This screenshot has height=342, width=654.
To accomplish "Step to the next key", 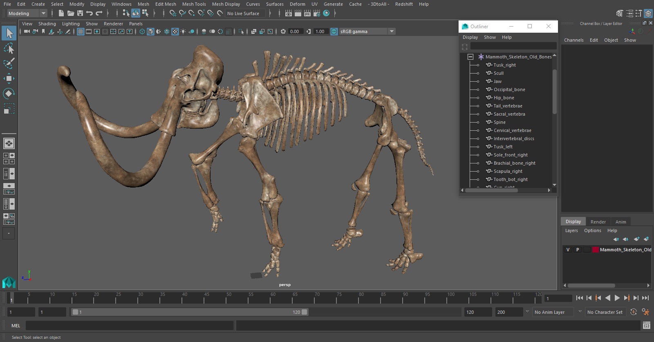I will pyautogui.click(x=626, y=298).
